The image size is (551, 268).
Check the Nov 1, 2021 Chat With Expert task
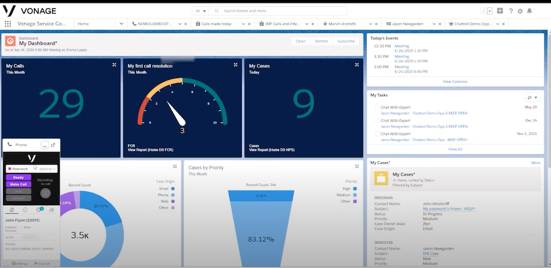tap(377, 134)
